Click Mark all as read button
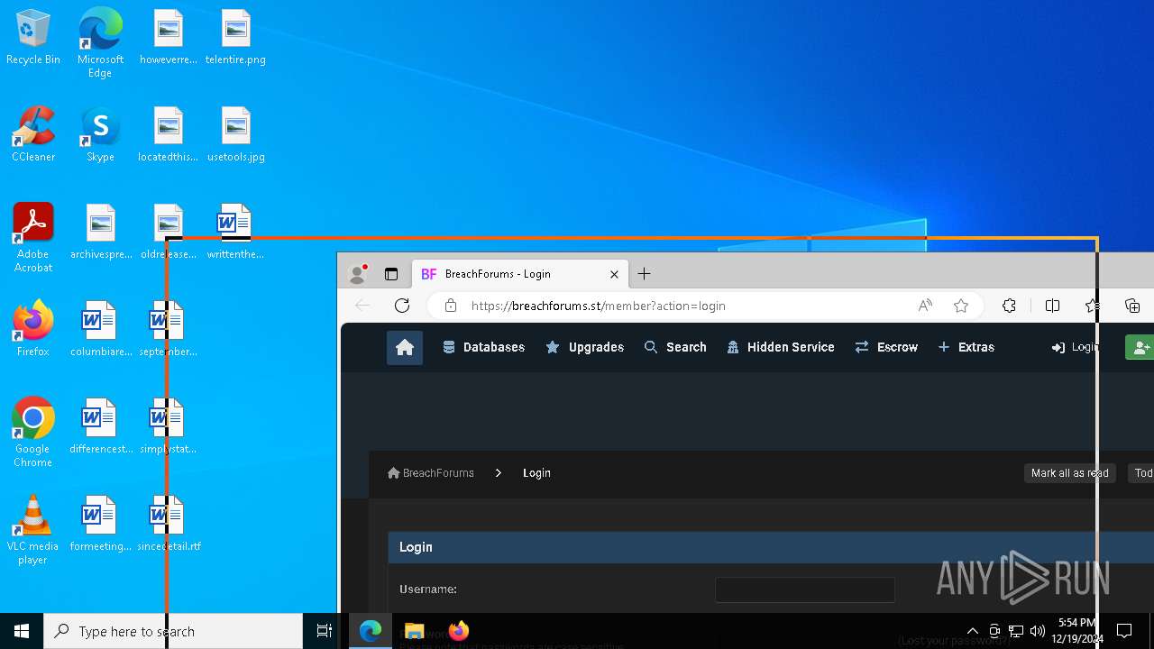This screenshot has width=1154, height=649. coord(1070,473)
